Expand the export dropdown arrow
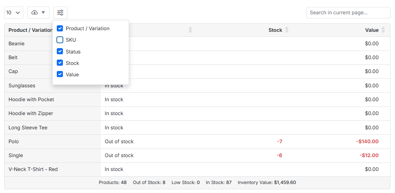 coord(43,13)
